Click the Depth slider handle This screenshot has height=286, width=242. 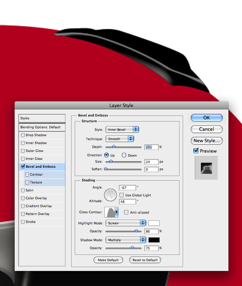[114, 146]
